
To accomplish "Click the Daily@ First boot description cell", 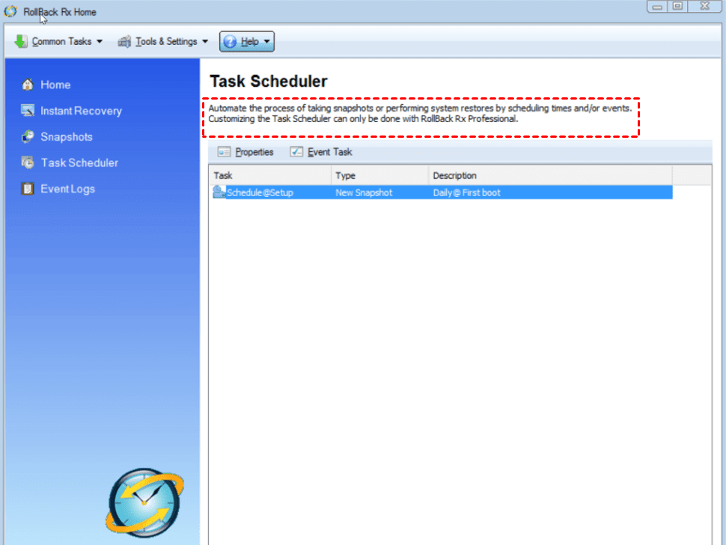I will (x=467, y=192).
